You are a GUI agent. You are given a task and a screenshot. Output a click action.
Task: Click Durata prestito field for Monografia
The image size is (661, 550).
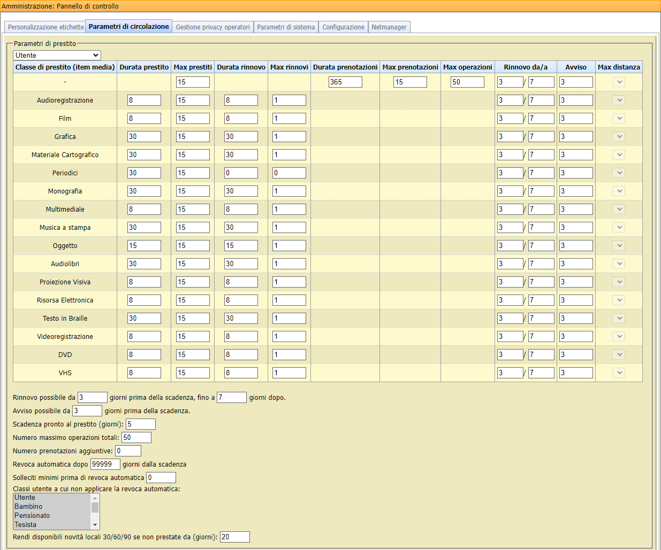click(144, 191)
